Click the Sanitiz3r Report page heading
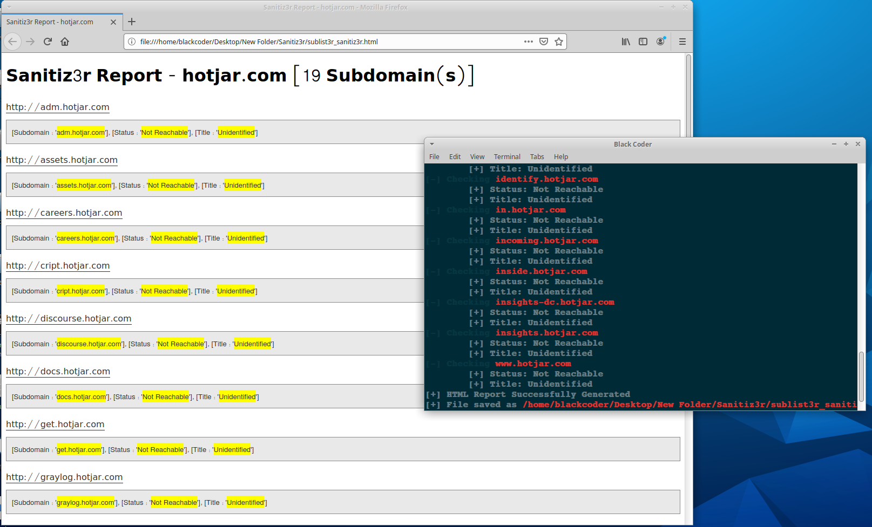 click(x=240, y=75)
